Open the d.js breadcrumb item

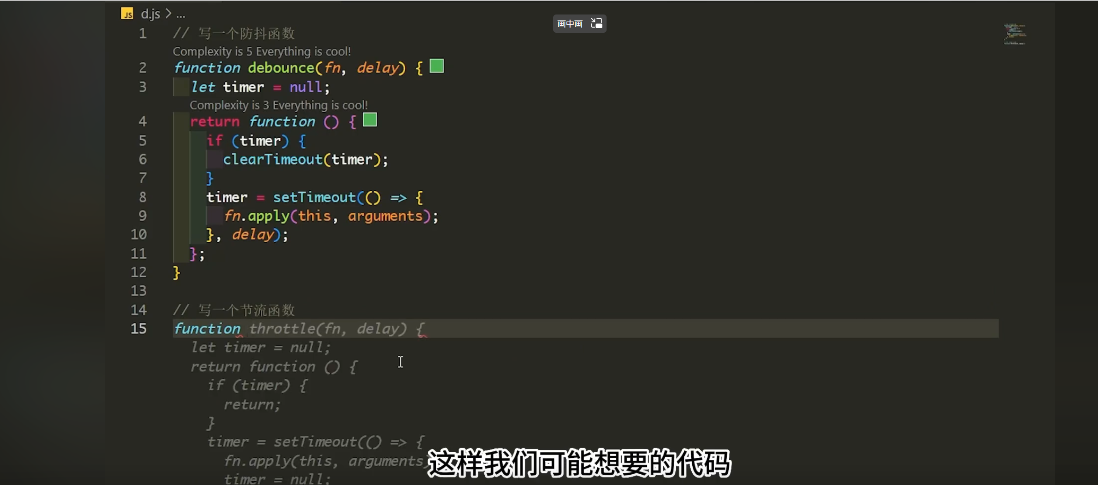(150, 14)
